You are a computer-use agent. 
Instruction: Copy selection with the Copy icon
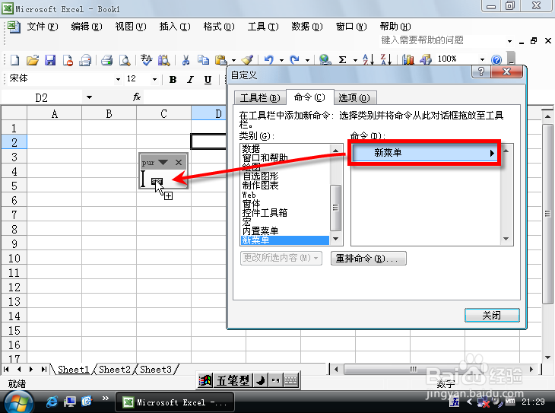coord(203,60)
